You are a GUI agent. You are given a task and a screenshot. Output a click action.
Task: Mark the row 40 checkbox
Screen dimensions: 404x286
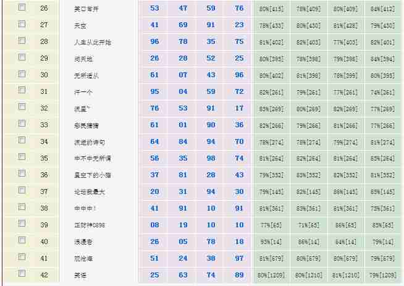pyautogui.click(x=22, y=241)
